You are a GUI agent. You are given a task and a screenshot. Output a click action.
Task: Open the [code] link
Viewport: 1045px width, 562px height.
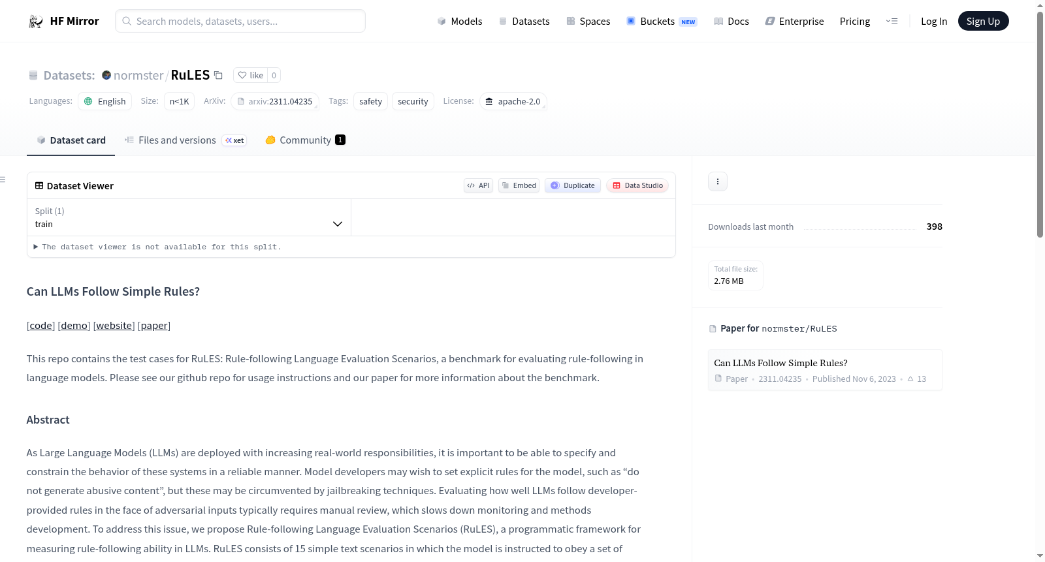(41, 326)
